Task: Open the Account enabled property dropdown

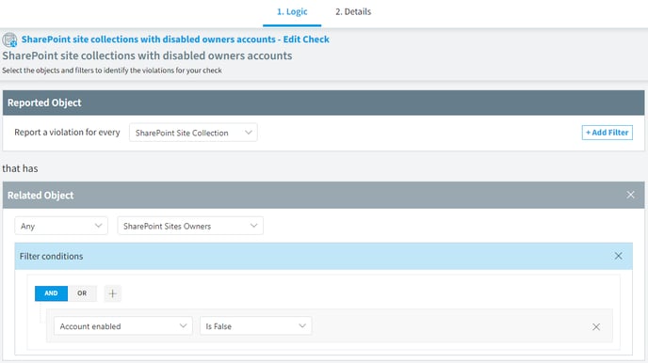Action: 123,326
